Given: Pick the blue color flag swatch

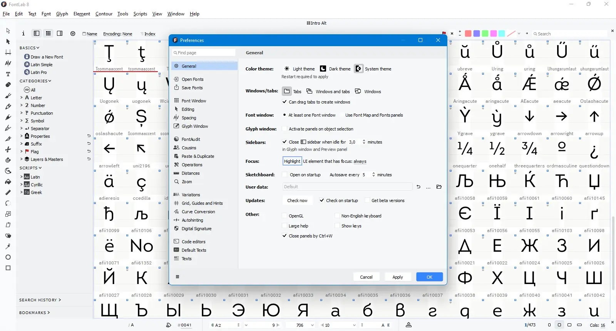Looking at the screenshot, I should pyautogui.click(x=477, y=33).
